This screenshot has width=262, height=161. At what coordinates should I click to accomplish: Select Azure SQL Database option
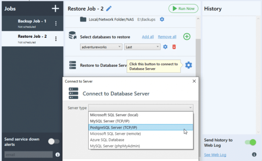141,140
